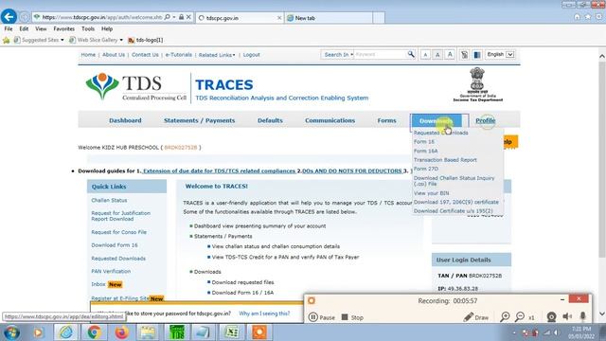Select Form 16A from Downloads menu

(x=425, y=151)
